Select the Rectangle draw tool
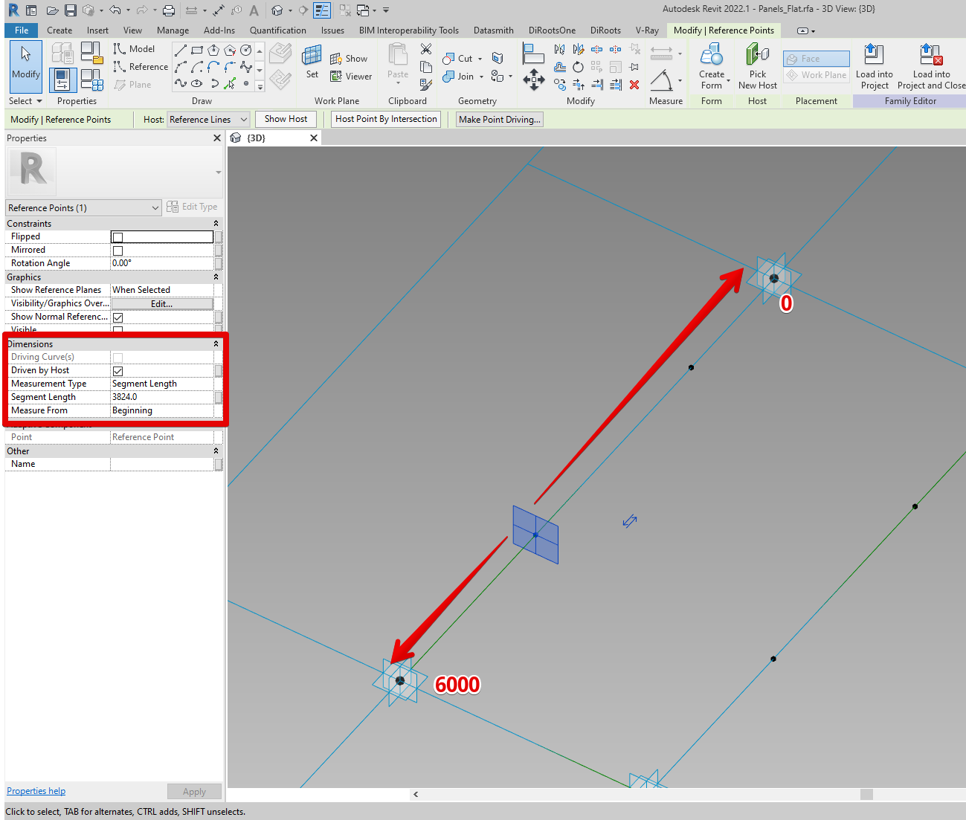Viewport: 966px width, 820px height. (x=197, y=50)
